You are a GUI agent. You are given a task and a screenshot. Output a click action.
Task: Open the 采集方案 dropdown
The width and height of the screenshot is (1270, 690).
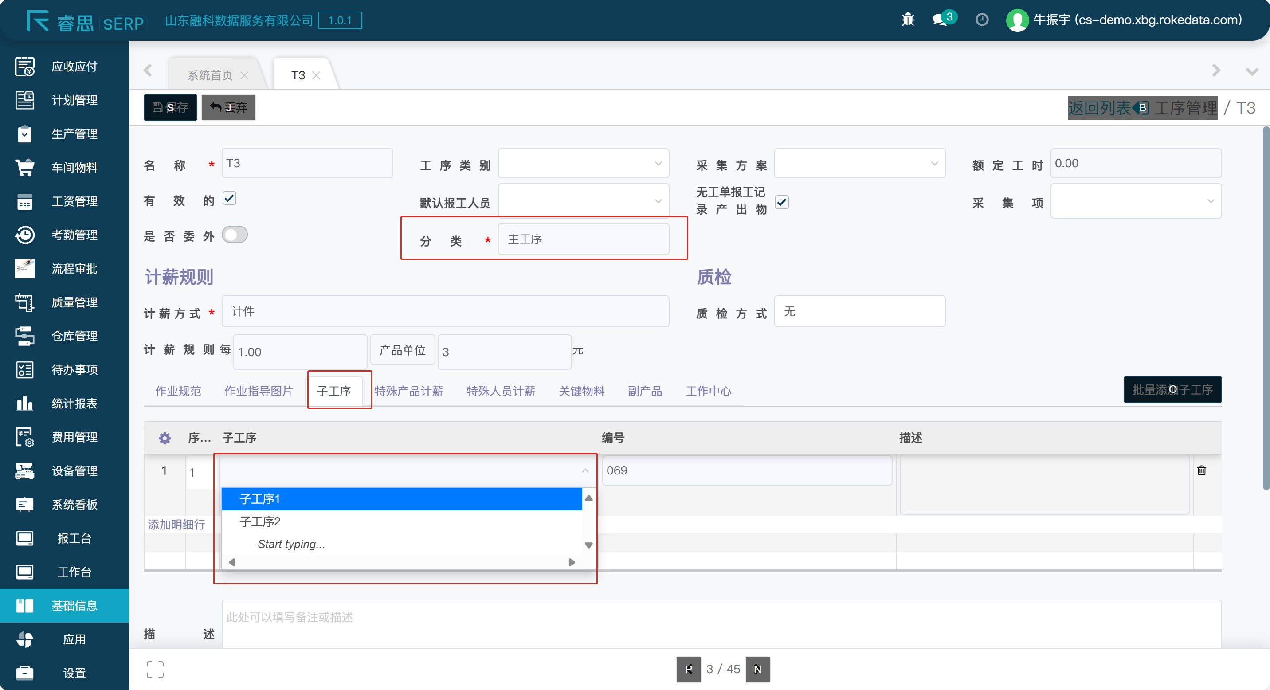pos(859,163)
